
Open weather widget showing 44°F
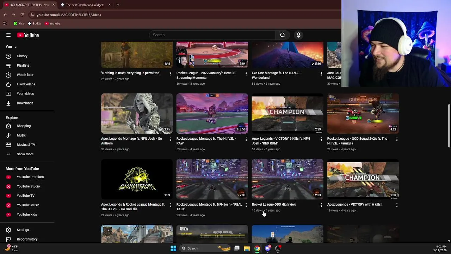click(11, 248)
